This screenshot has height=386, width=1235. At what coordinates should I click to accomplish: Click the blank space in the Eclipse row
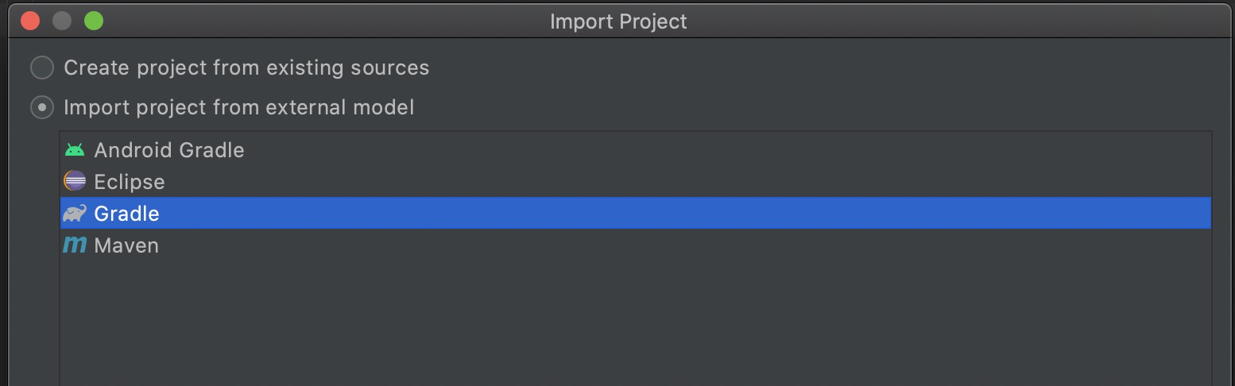tap(676, 182)
